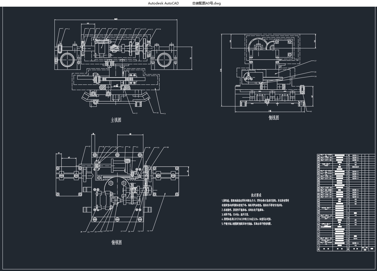
Task: Click callout number 40 below the side view
Action: coord(310,112)
